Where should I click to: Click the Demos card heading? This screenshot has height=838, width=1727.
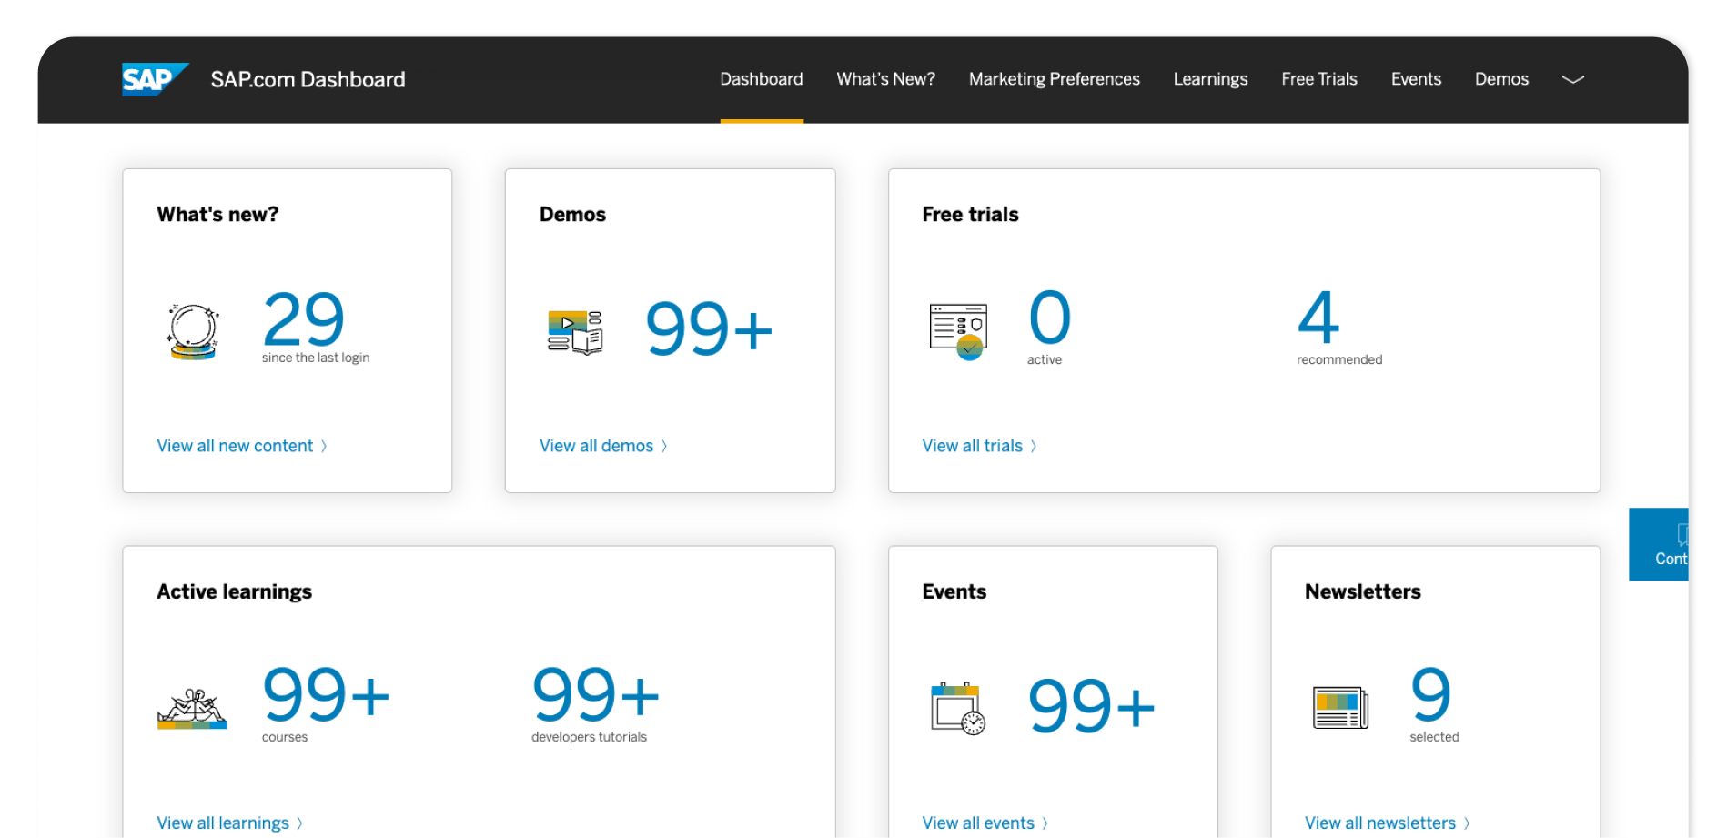click(x=572, y=215)
